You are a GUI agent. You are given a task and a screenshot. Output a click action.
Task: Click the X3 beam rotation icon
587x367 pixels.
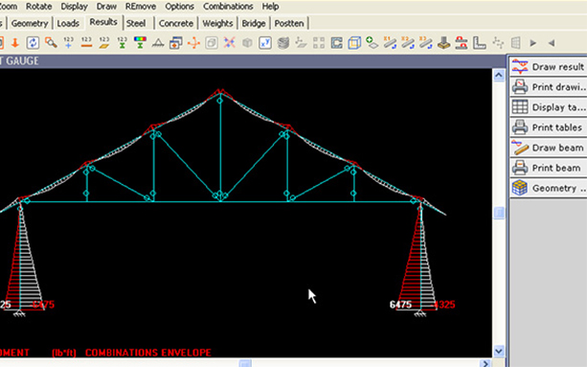coord(426,43)
